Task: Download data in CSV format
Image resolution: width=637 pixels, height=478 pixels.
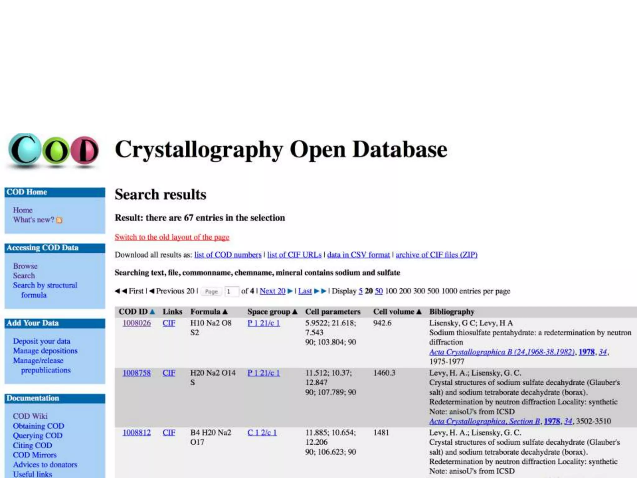Action: 358,255
